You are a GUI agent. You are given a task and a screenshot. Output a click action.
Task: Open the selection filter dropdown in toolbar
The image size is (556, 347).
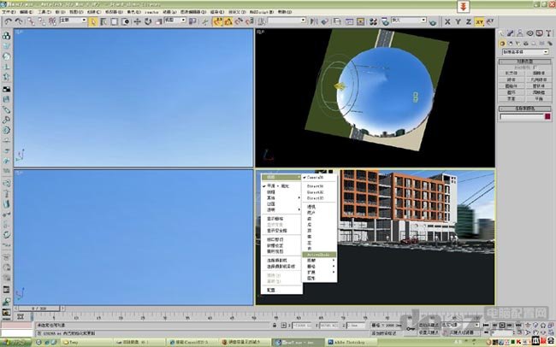tap(72, 21)
